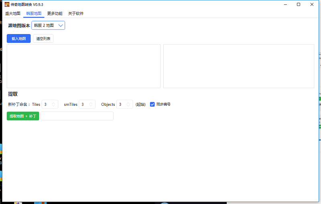Expand the 源地图版本 dropdown
Viewport: 321px width, 204px height.
[x=48, y=25]
